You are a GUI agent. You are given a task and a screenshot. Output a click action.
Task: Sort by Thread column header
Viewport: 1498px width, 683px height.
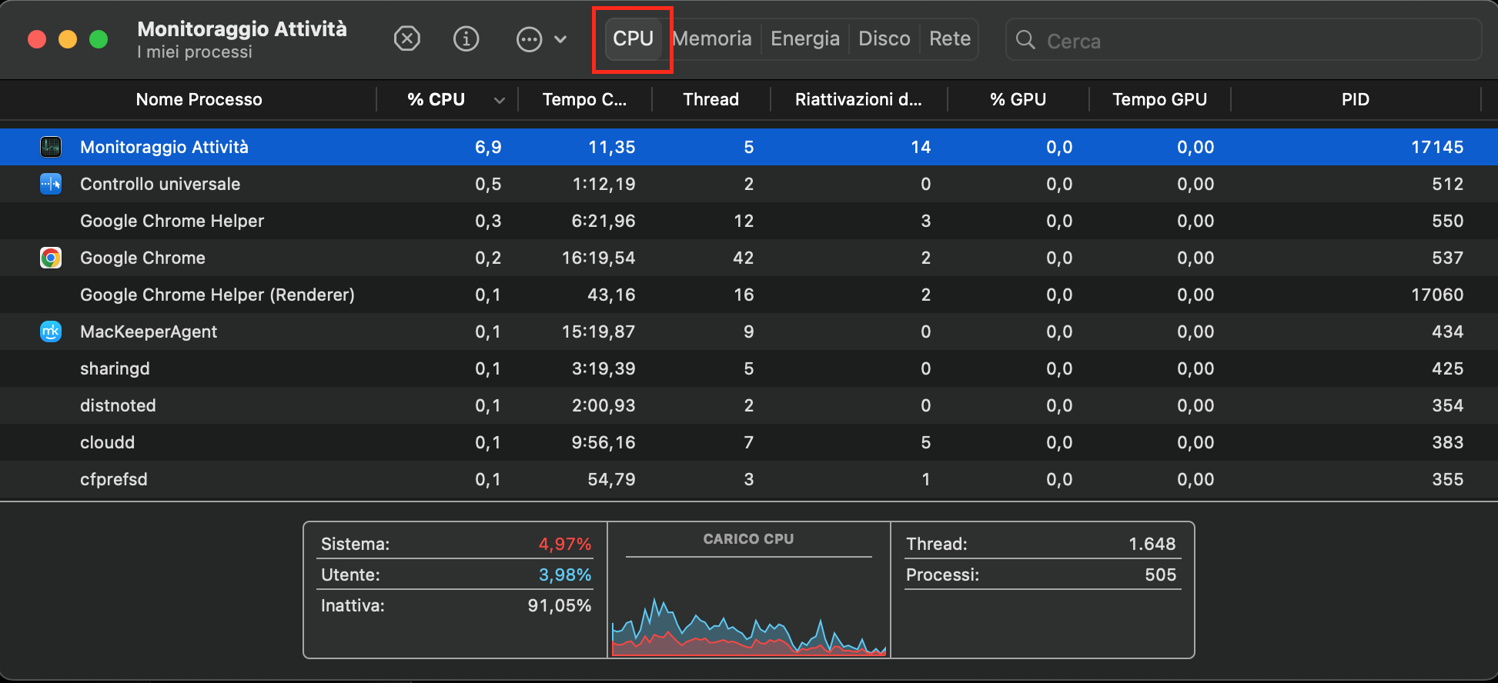pyautogui.click(x=711, y=99)
